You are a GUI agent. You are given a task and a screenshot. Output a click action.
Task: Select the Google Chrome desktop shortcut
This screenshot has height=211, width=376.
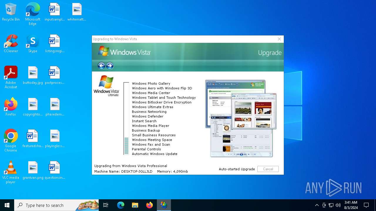[11, 141]
